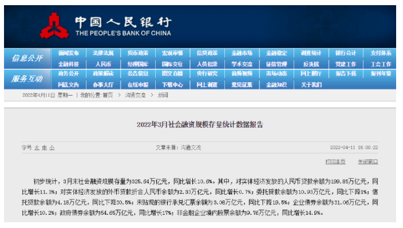The image size is (403, 228).
Task: Visit the 意见征集 page
Action: tap(242, 85)
